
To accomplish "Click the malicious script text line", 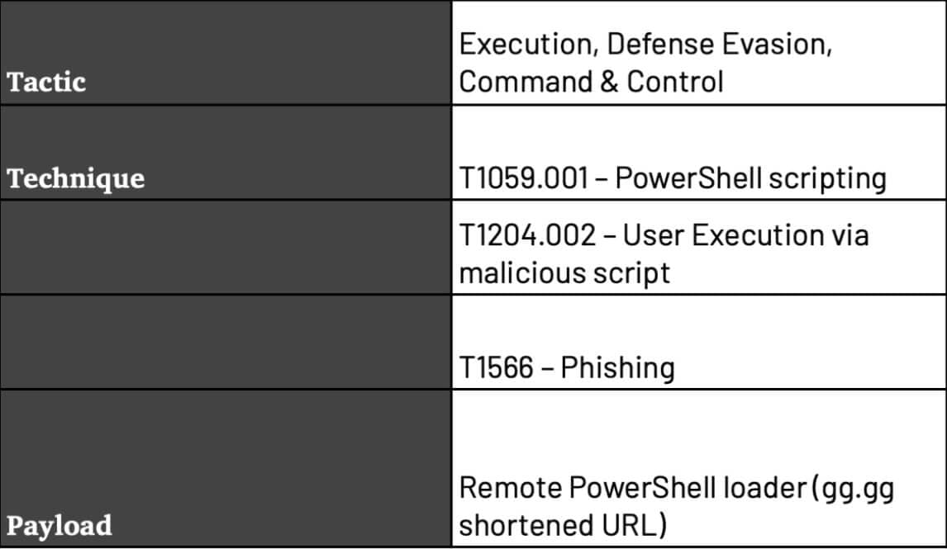I will (564, 272).
